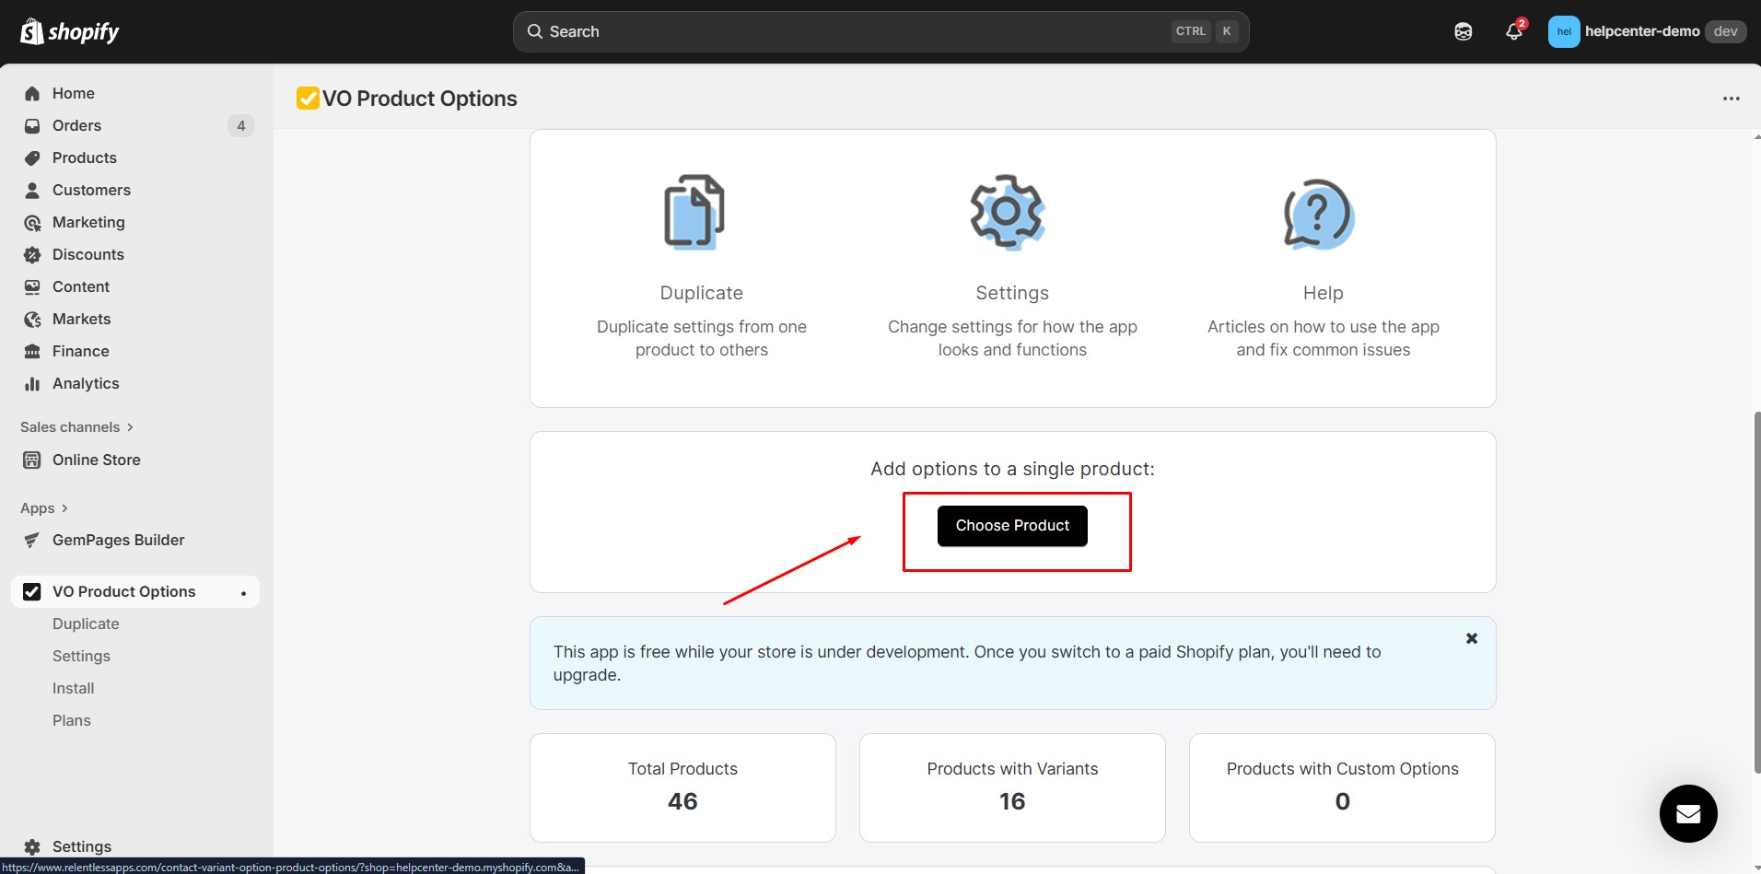Dismiss the free development notice banner
Viewport: 1761px width, 874px height.
(x=1471, y=638)
